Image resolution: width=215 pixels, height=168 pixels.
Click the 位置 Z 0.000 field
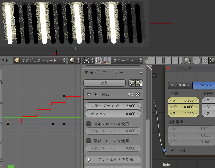(184, 114)
